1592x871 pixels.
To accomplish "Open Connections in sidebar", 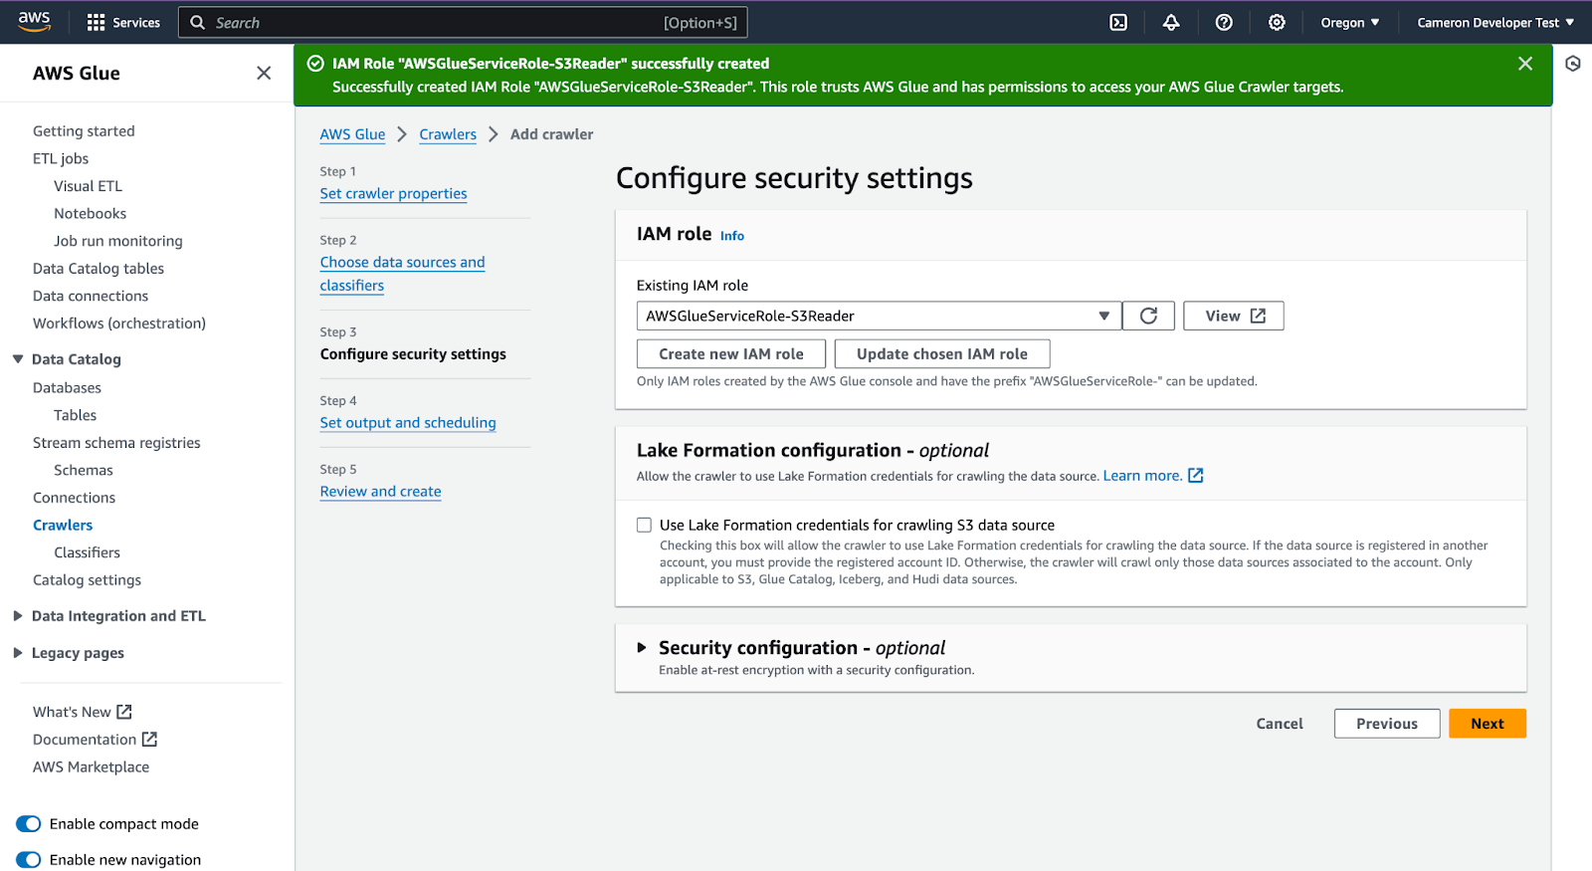I will (x=74, y=498).
